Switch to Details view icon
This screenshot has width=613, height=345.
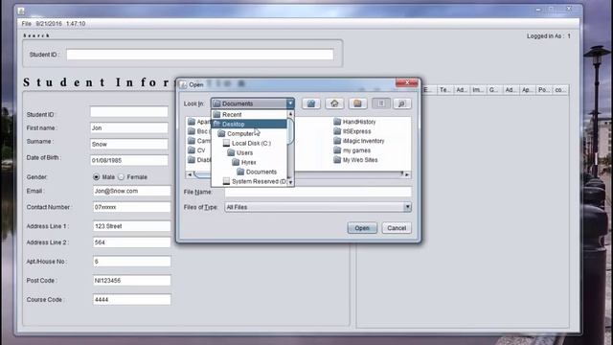click(402, 103)
